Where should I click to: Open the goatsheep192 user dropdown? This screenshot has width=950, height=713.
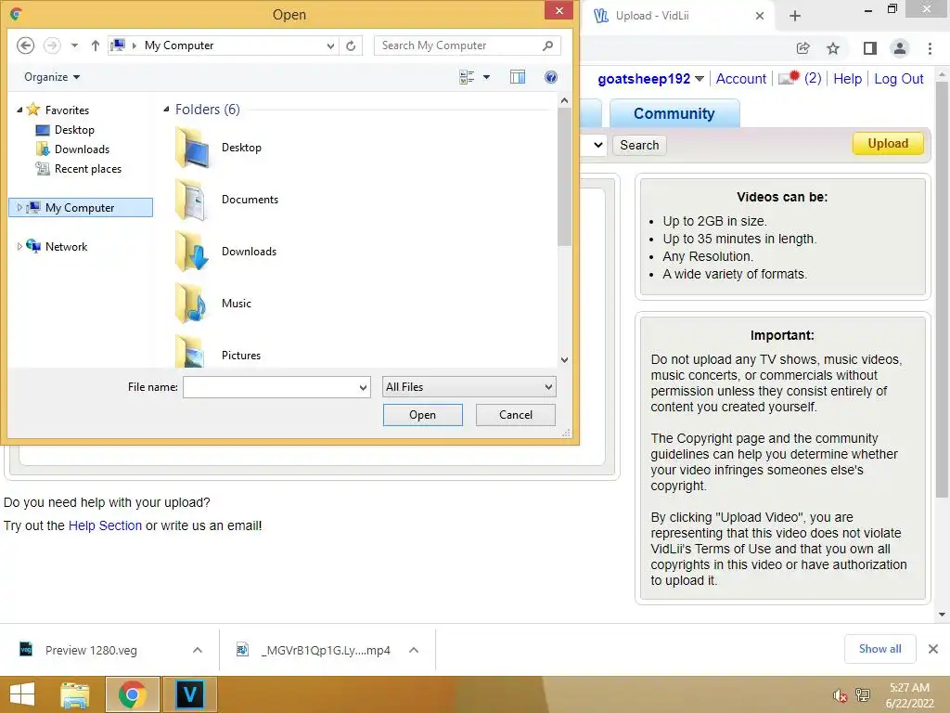point(700,79)
